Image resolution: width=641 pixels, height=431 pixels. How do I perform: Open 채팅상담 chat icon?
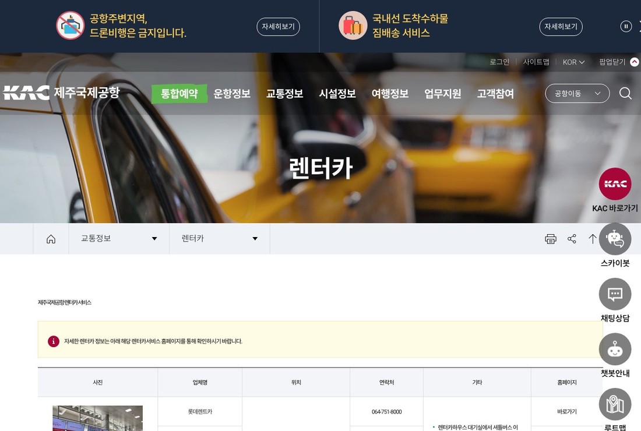pos(615,294)
